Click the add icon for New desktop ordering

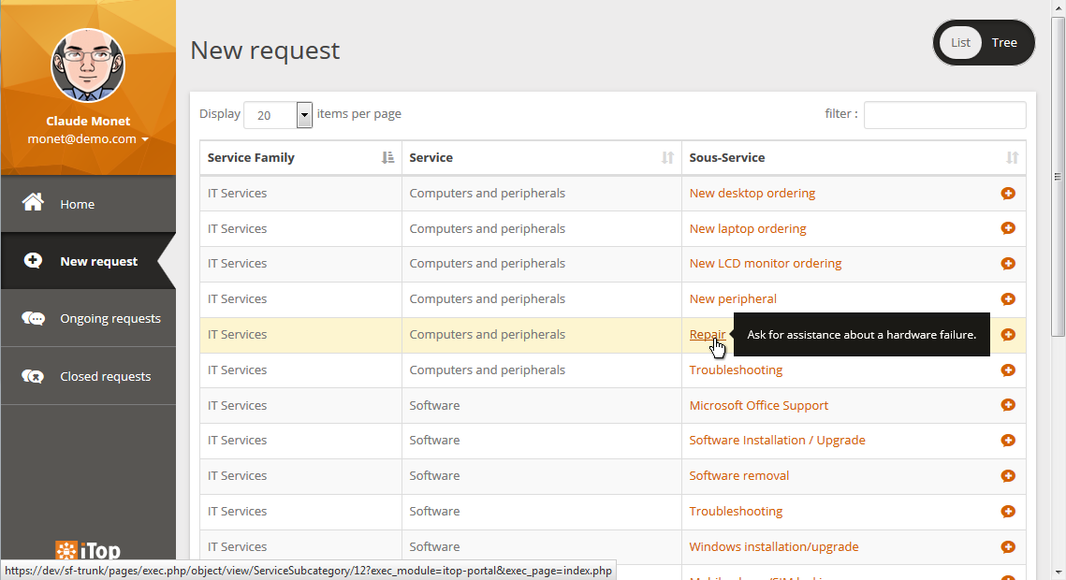coord(1008,194)
